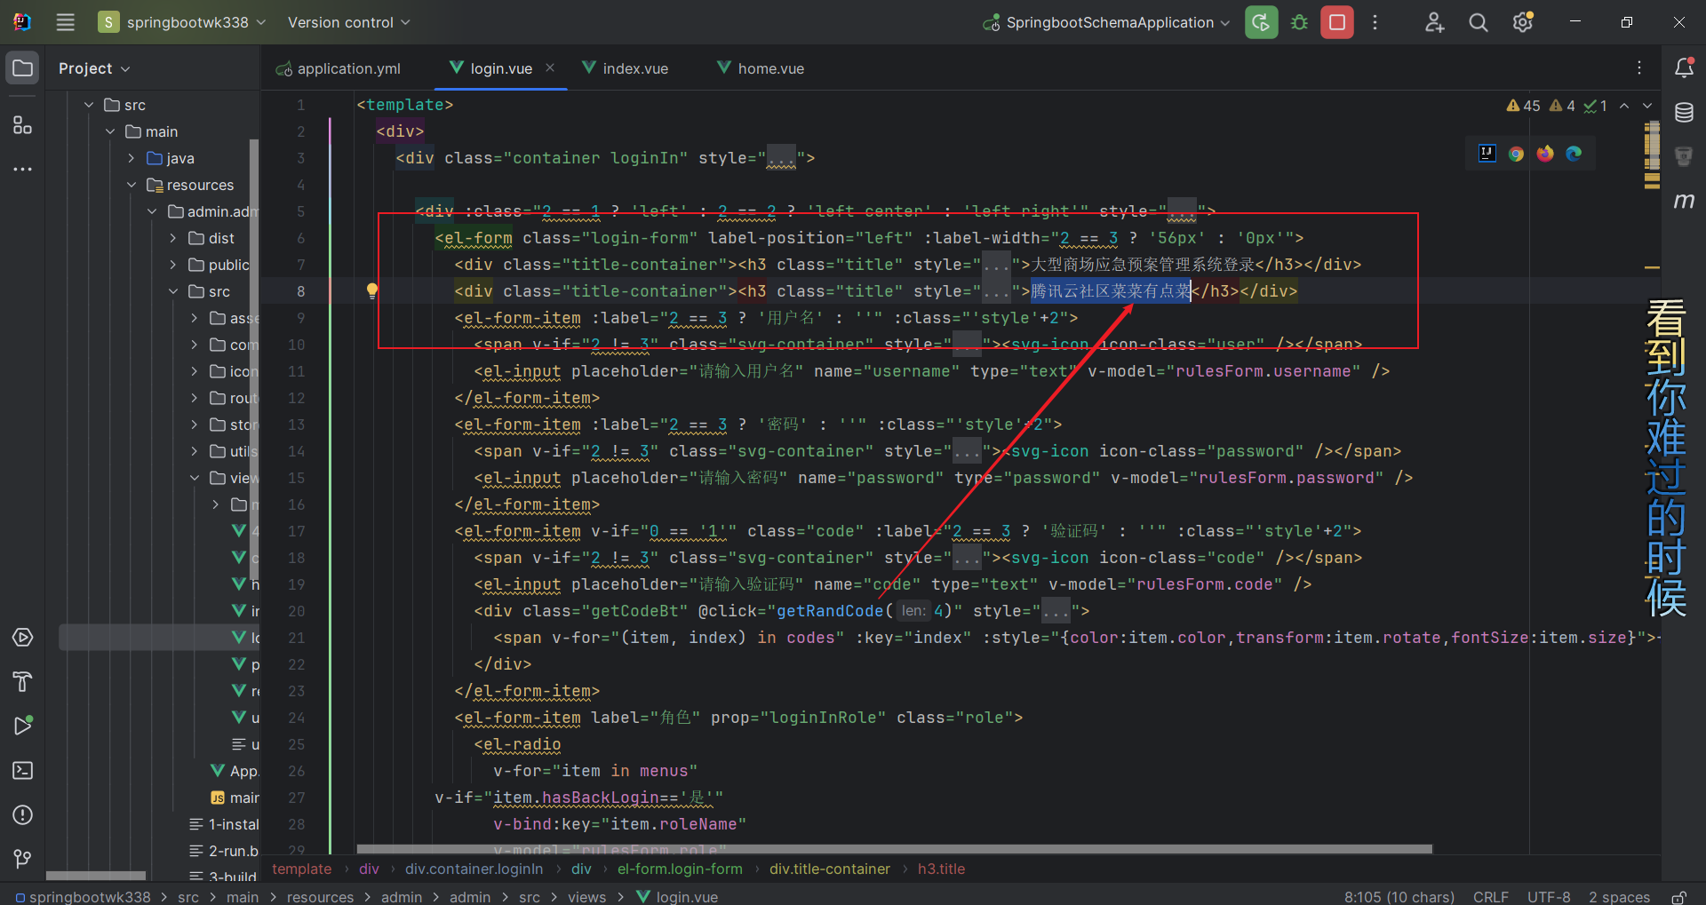Select the 1-install file in tree
The width and height of the screenshot is (1706, 905).
224,824
